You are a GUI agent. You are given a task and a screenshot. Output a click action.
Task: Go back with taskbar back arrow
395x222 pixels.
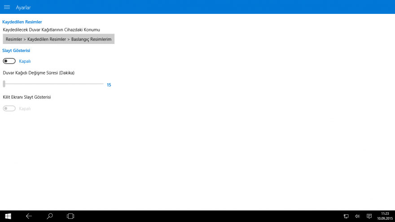click(29, 216)
